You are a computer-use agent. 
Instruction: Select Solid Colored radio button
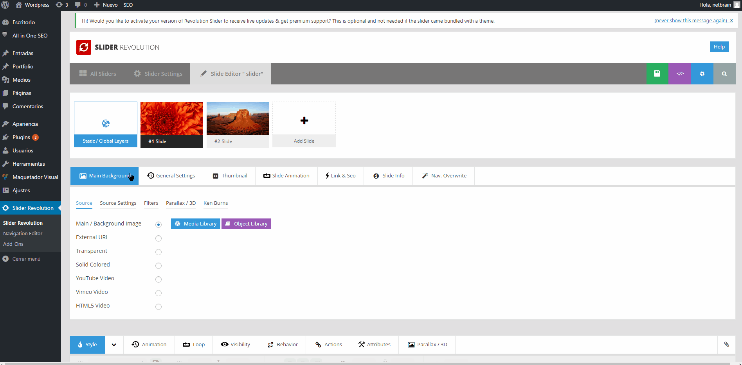pos(158,266)
